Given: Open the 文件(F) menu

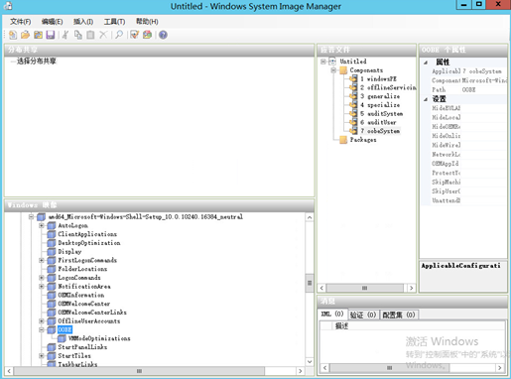Looking at the screenshot, I should point(20,22).
